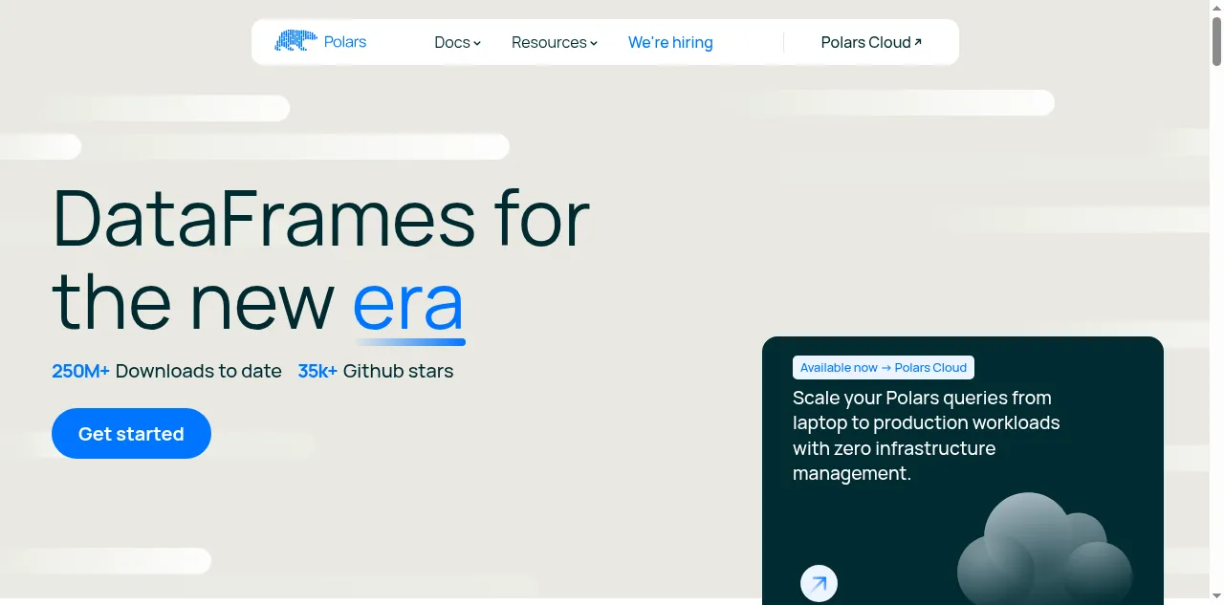Viewport: 1224px width, 605px height.
Task: Open Polars Cloud from the navbar
Action: click(871, 42)
